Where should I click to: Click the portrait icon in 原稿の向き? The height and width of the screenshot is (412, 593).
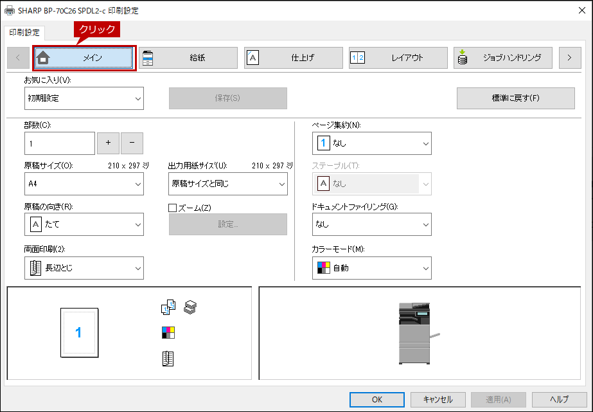click(35, 224)
